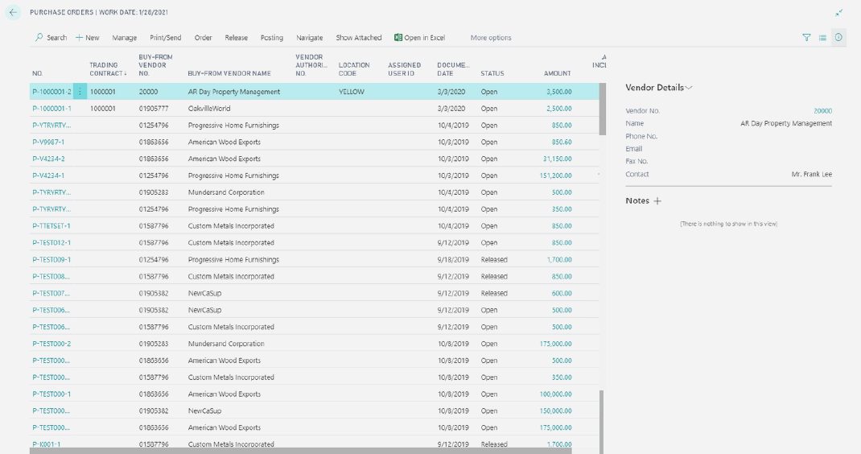Screen dimensions: 861x454
Task: Click the vertical list scrollbar
Action: [x=603, y=241]
